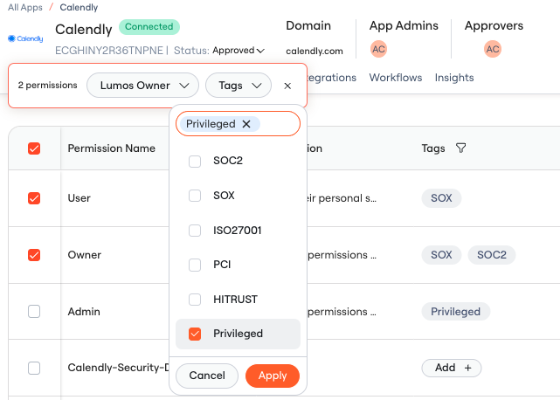Cancel the tag selection

click(x=207, y=376)
